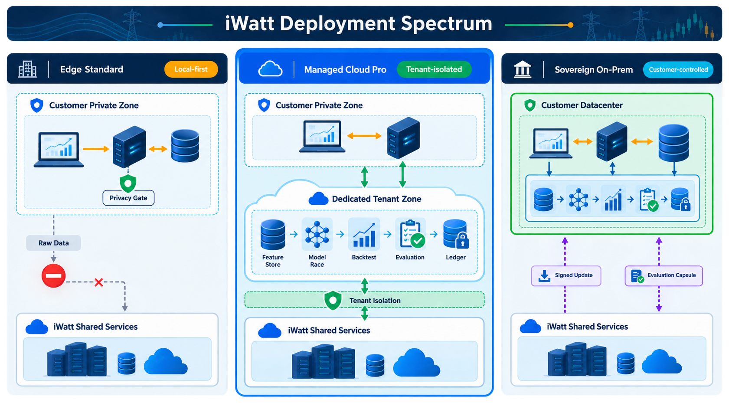Click the Model Race label
This screenshot has height=406, width=729.
point(317,261)
